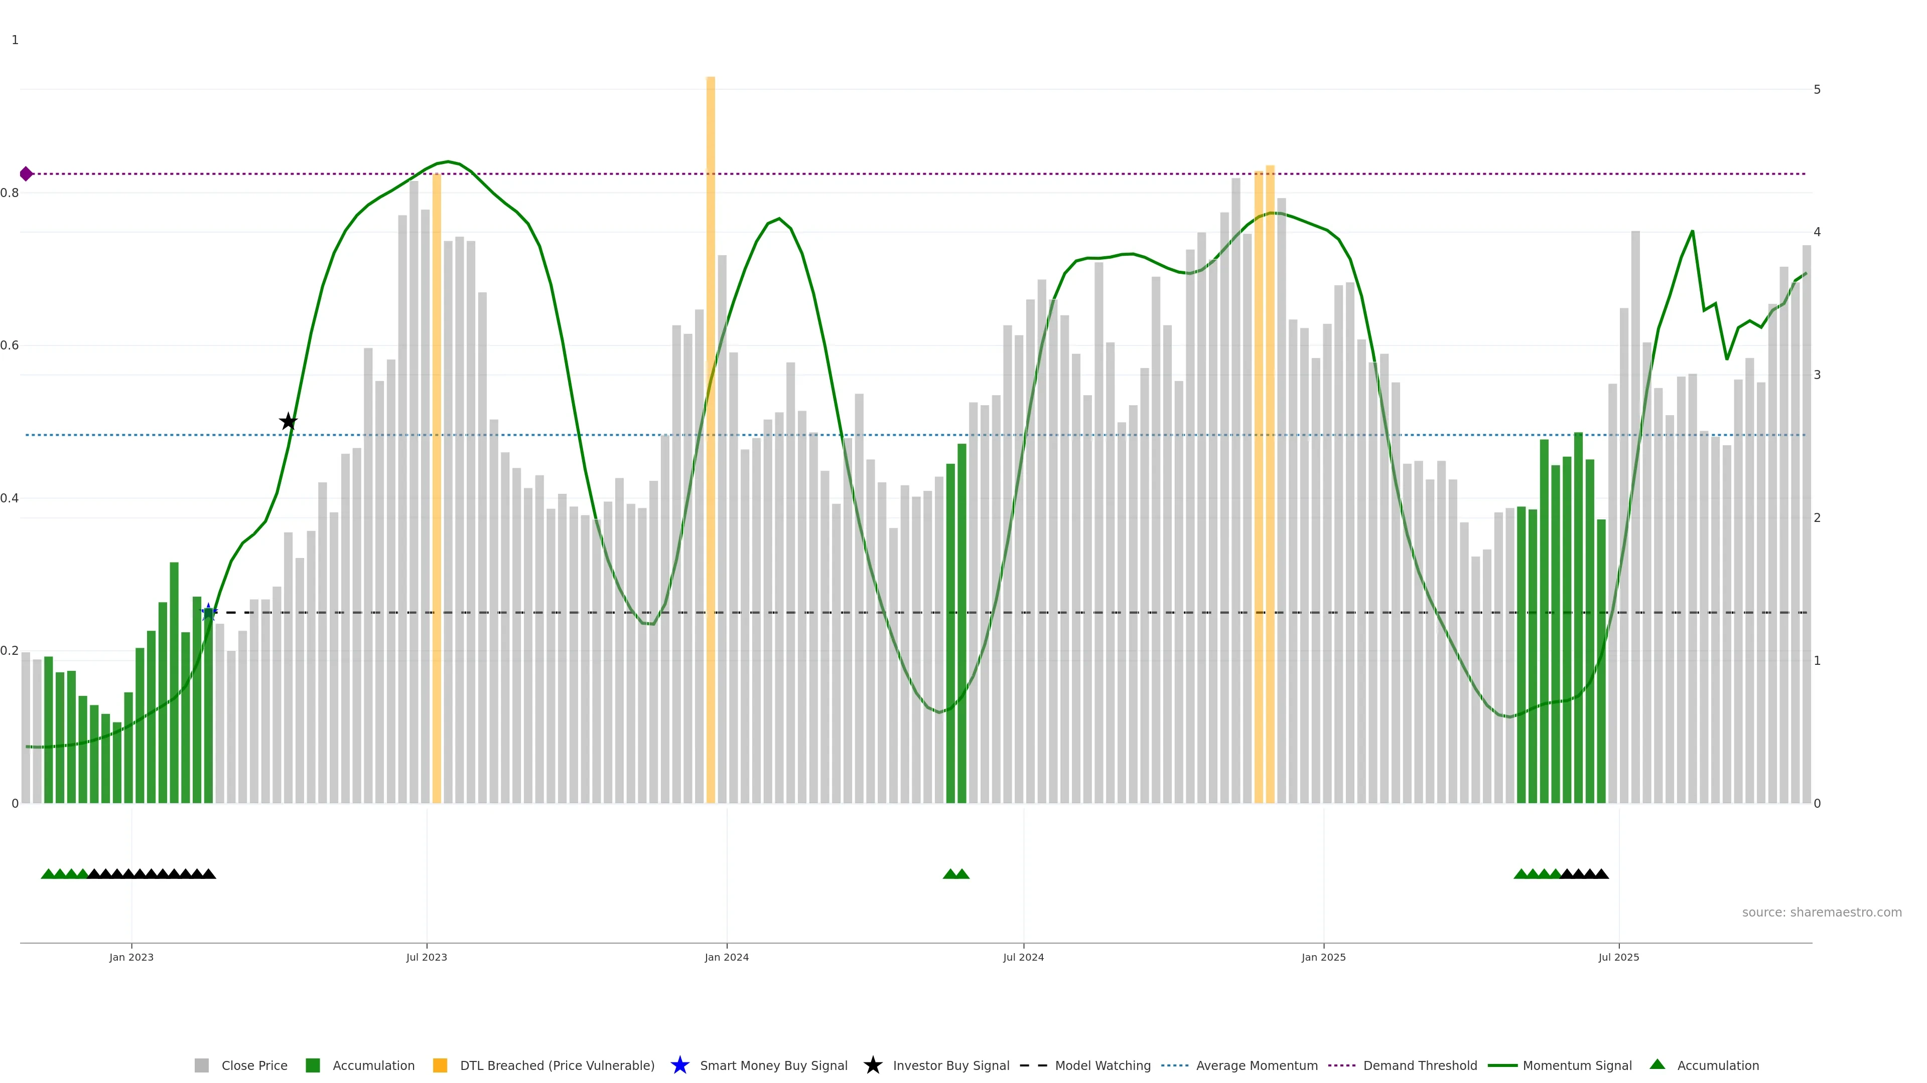Screen dimensions: 1927x1083
Task: Click the purple diamond on the Demand Threshold line
Action: point(26,174)
